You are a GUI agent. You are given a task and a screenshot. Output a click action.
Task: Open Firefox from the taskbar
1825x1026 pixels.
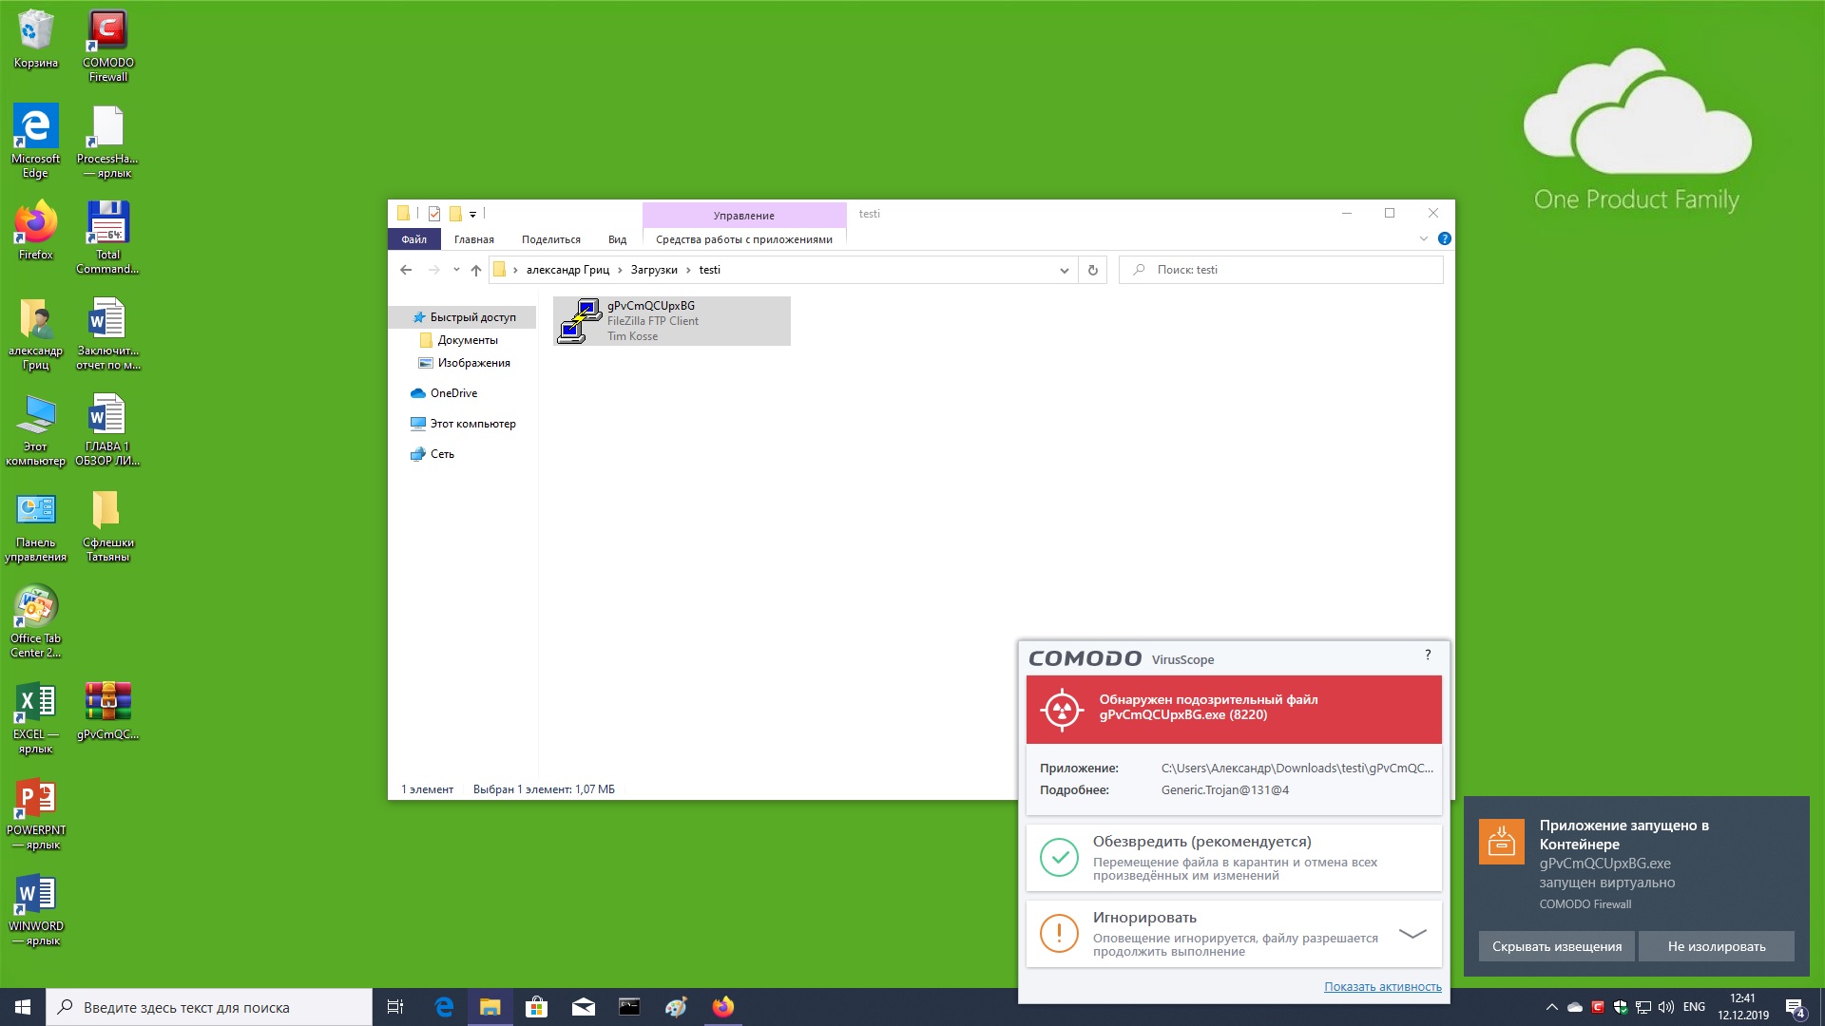pos(722,1007)
